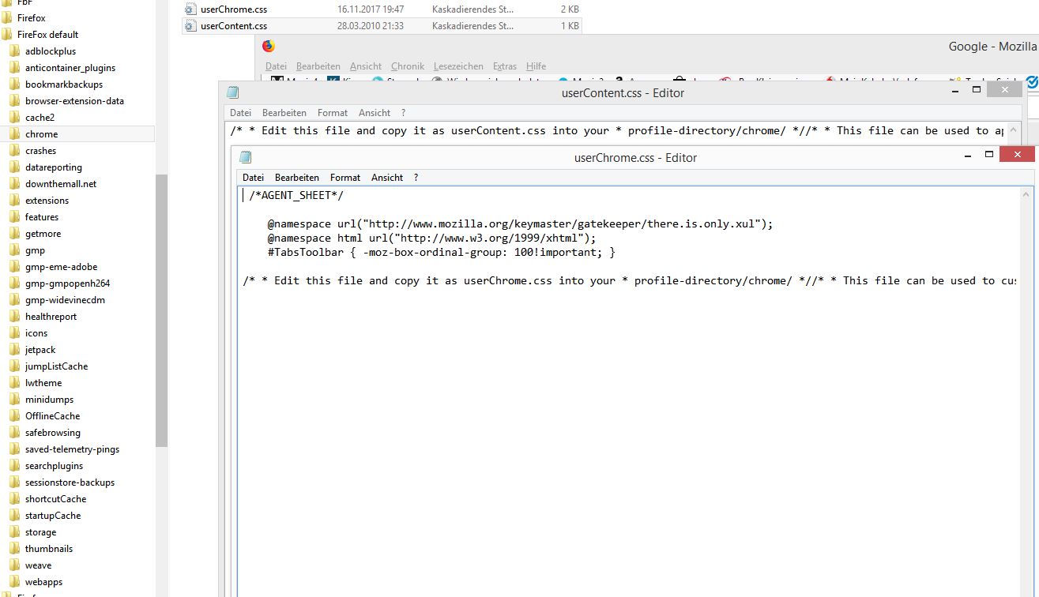Minimize the userContent.css Editor window

(x=956, y=90)
